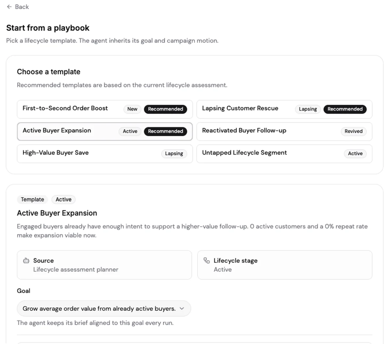Viewport: 392px width, 344px height.
Task: Pick Reactivated Buyer Follow-up template
Action: click(x=284, y=132)
